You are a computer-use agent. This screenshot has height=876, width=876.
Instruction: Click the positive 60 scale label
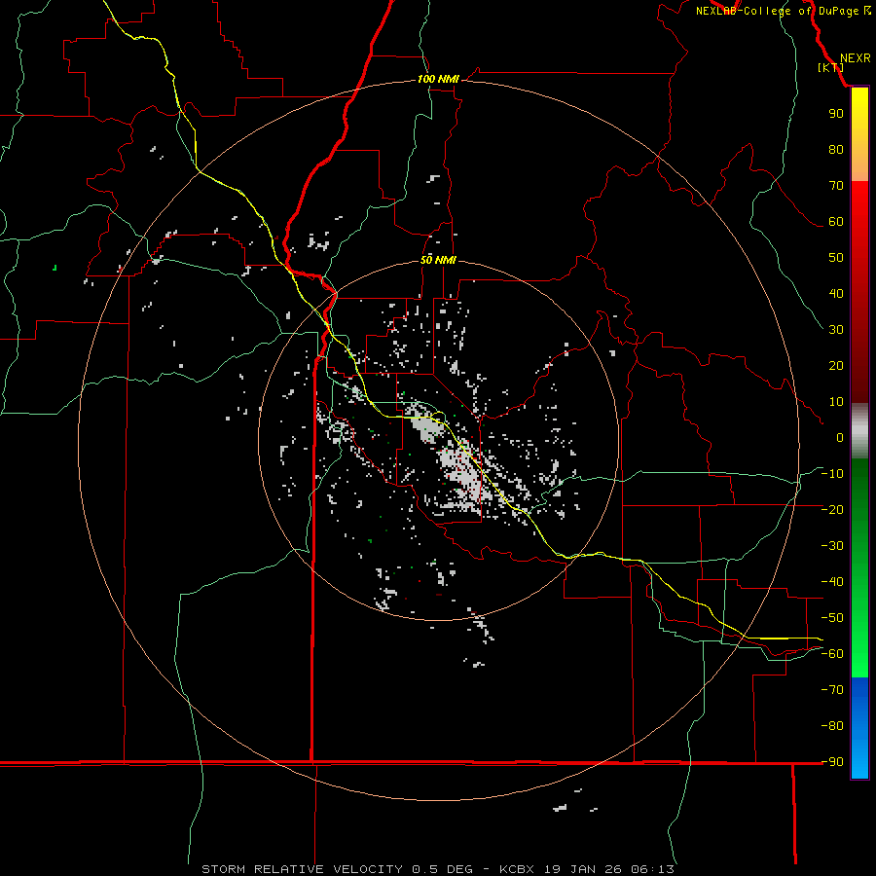(x=836, y=221)
